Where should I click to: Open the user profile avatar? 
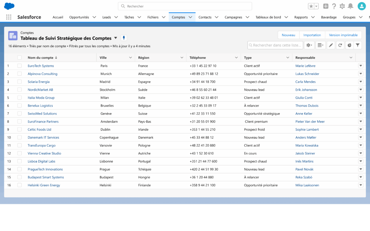pos(361,6)
